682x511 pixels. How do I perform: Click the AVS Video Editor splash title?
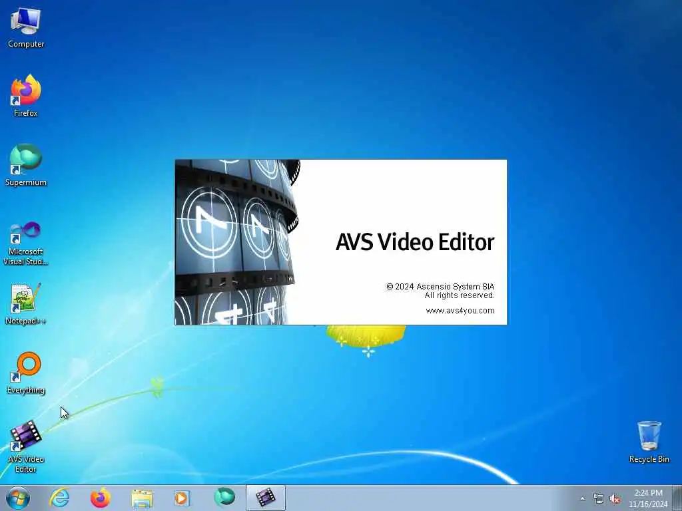coord(415,242)
